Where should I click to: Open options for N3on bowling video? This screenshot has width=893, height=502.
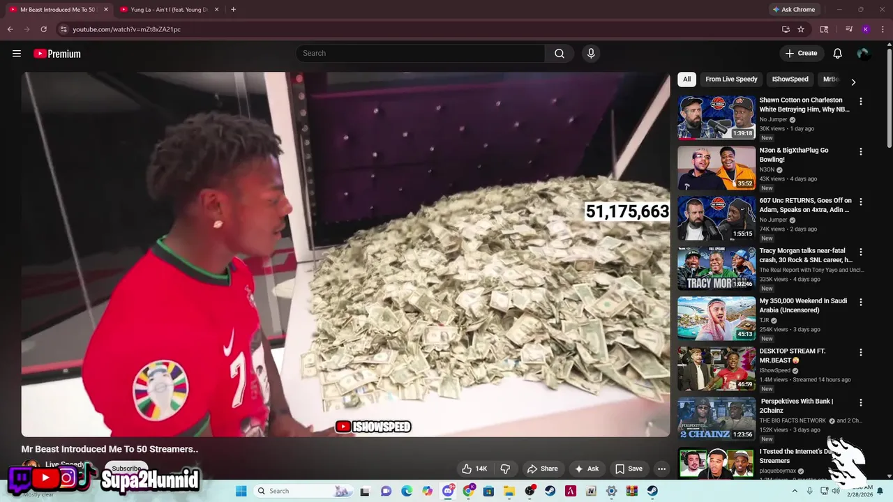pos(860,151)
